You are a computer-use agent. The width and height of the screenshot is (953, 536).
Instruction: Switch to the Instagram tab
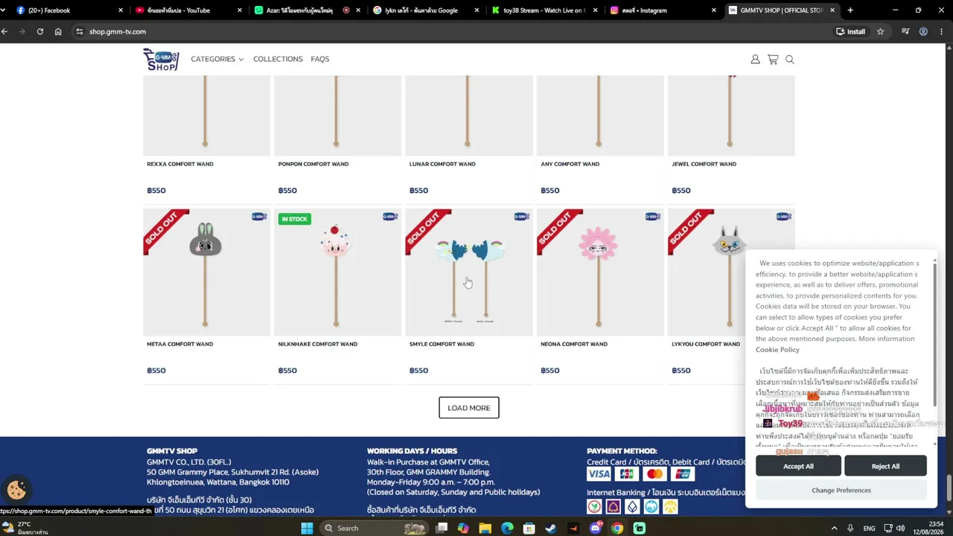pos(663,10)
